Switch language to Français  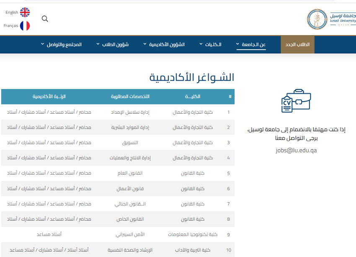(11, 26)
